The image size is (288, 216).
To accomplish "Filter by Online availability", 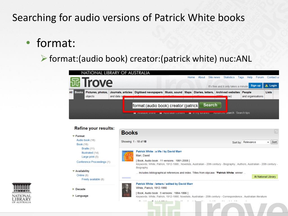I will [80, 175].
